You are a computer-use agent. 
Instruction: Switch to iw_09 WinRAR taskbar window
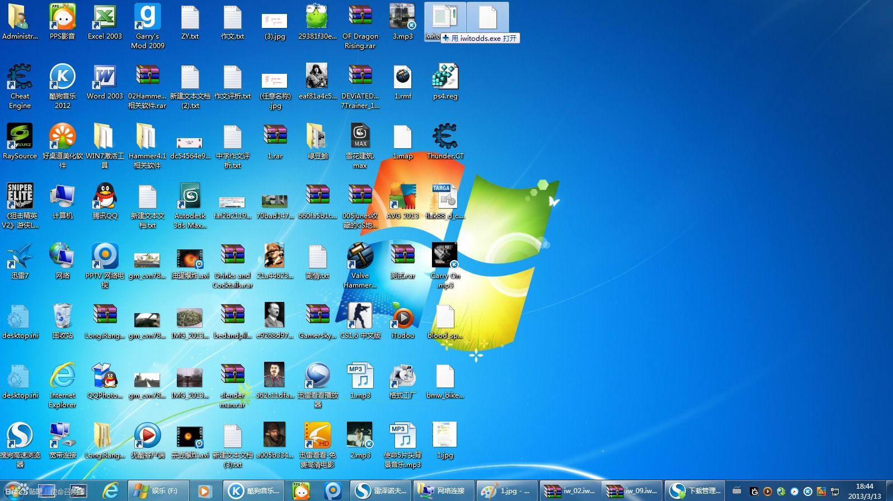tap(632, 491)
